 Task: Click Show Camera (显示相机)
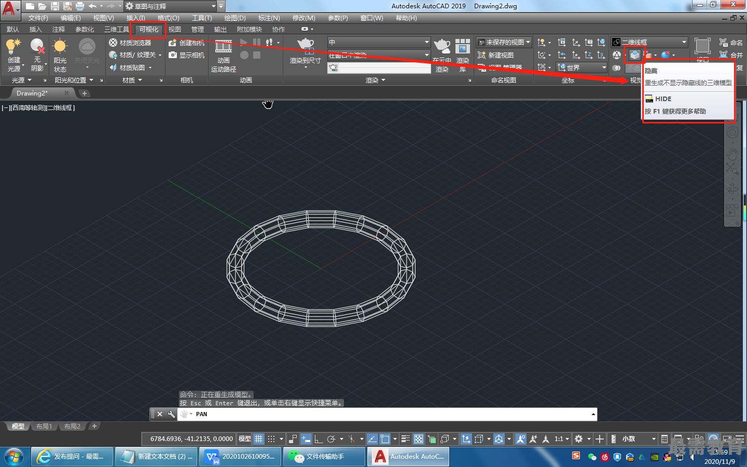click(x=187, y=55)
